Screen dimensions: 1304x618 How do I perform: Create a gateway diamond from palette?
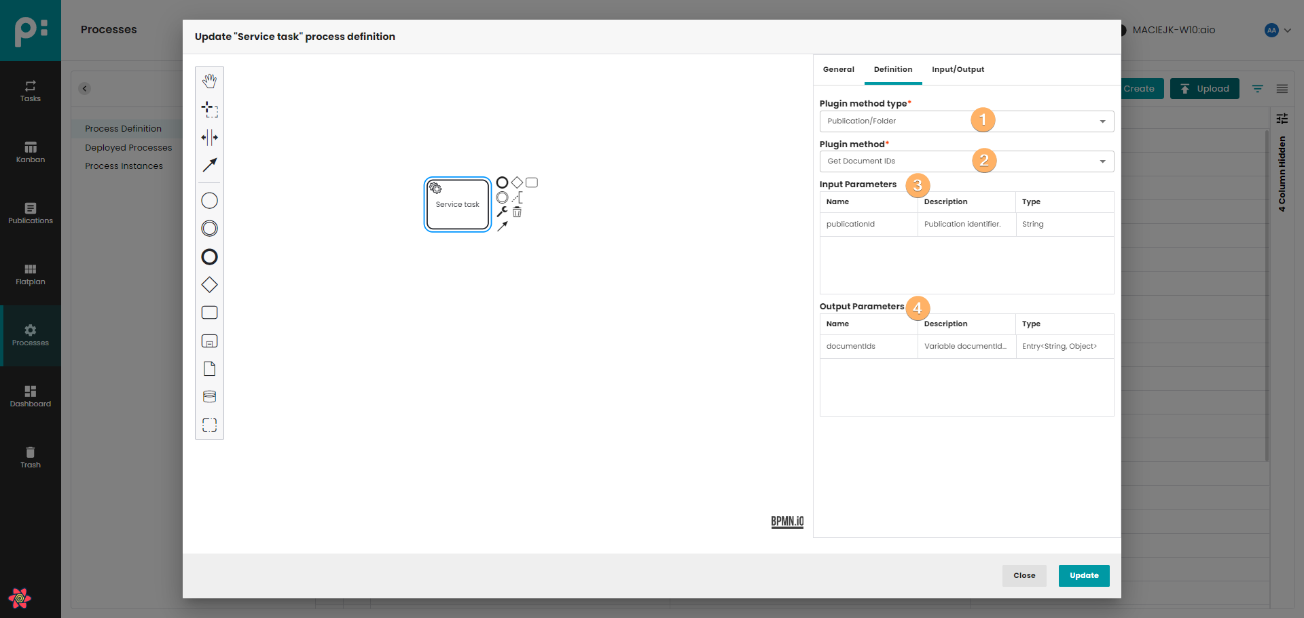(209, 285)
